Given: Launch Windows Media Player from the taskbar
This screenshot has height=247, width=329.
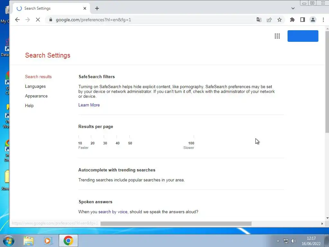Looking at the screenshot, I should coord(48,241).
